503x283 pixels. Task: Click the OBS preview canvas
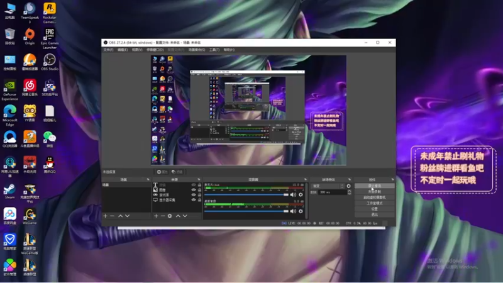coord(248,111)
